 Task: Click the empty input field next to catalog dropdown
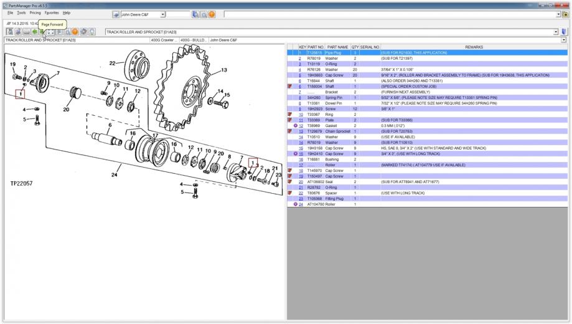(x=179, y=14)
